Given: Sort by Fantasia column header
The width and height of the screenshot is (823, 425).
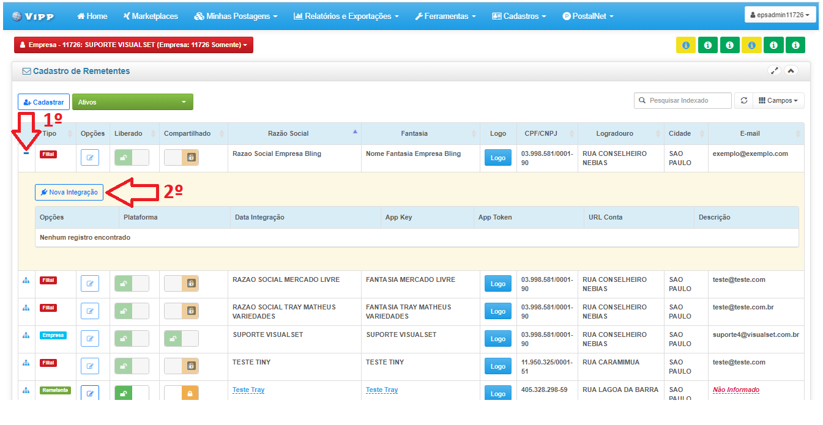Looking at the screenshot, I should tap(420, 133).
